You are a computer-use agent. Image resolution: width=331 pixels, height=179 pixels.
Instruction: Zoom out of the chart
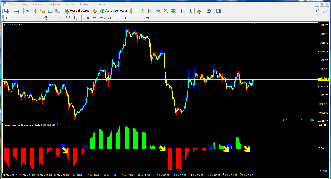click(x=166, y=11)
